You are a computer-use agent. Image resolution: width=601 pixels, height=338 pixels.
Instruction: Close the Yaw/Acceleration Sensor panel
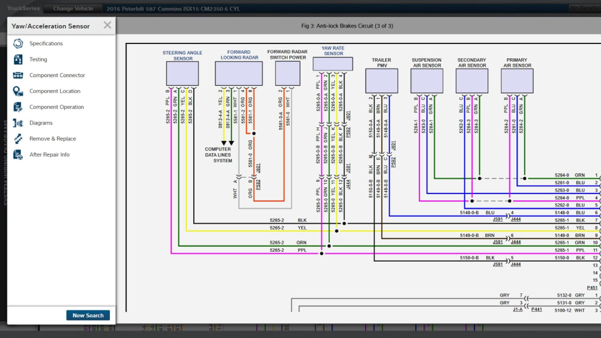tap(107, 25)
